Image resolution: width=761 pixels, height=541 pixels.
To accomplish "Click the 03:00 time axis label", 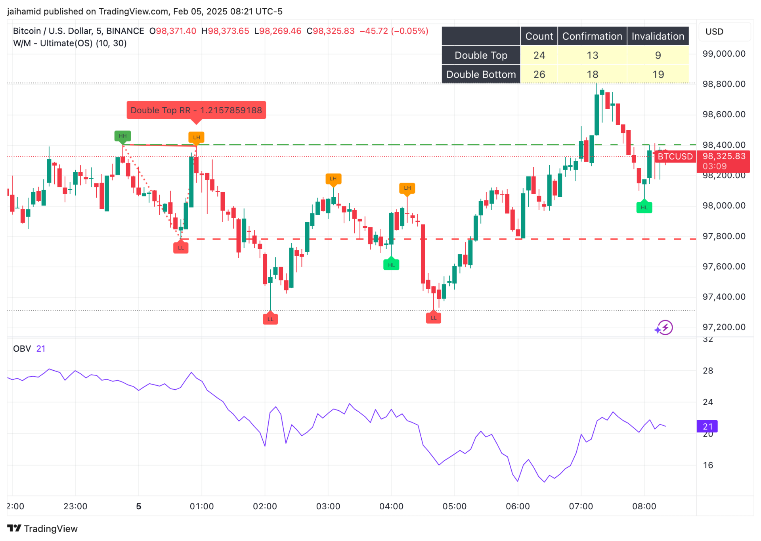I will tap(328, 506).
